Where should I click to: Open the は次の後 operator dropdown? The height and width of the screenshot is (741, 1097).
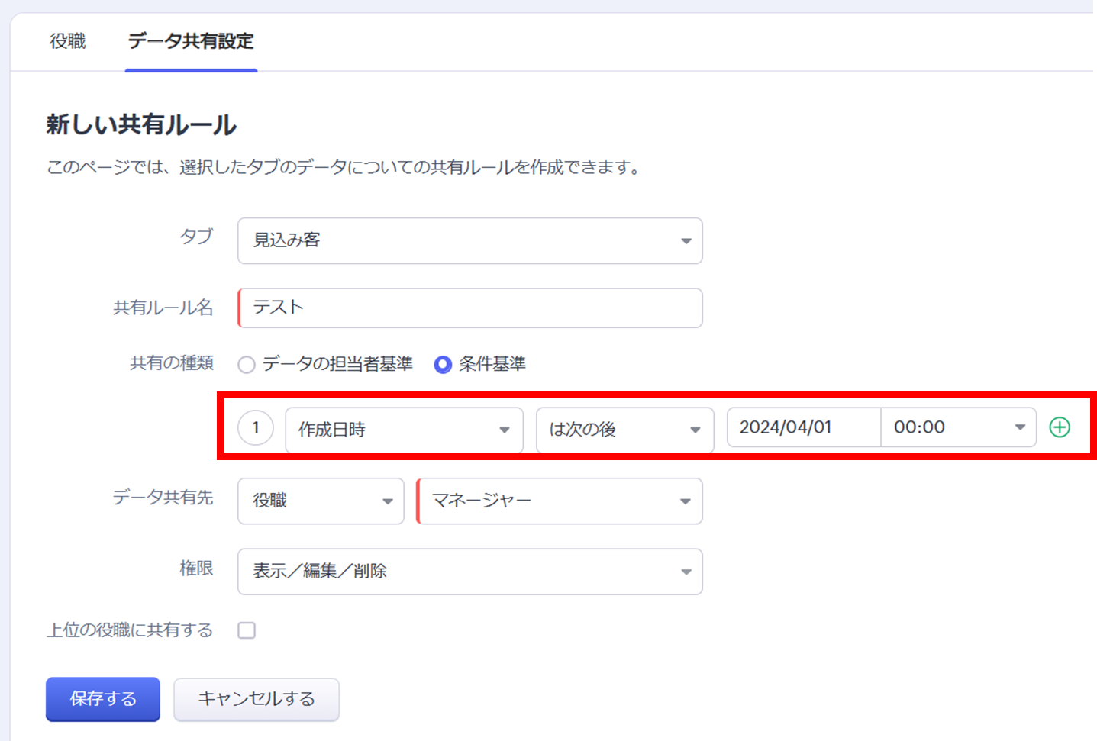coord(624,430)
